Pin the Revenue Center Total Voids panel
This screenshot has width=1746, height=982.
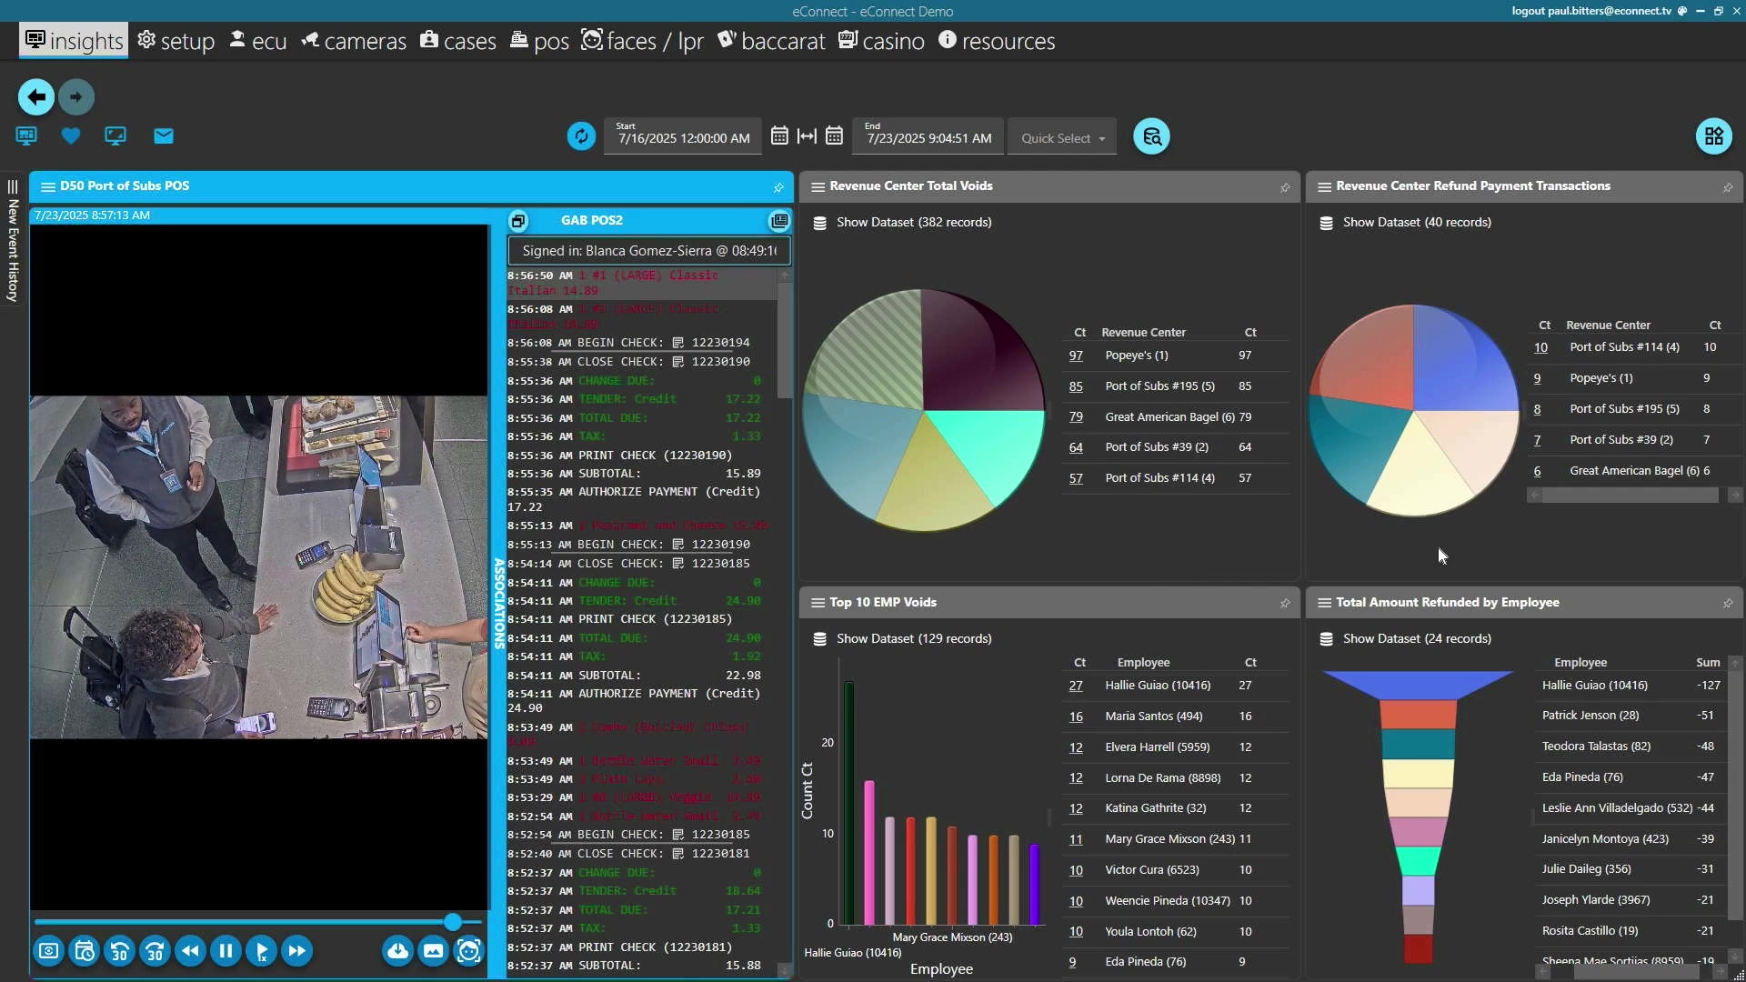point(1285,187)
